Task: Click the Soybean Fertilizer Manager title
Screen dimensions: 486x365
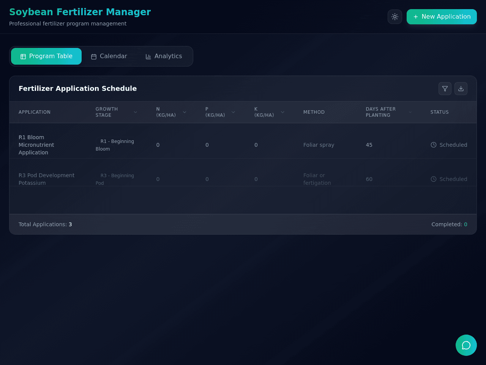Action: (x=80, y=12)
